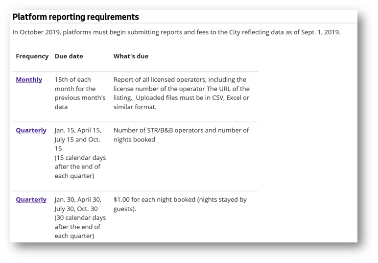Click the Frequency column header

point(32,56)
